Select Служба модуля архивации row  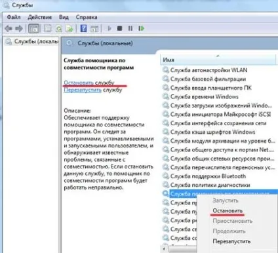click(x=218, y=141)
